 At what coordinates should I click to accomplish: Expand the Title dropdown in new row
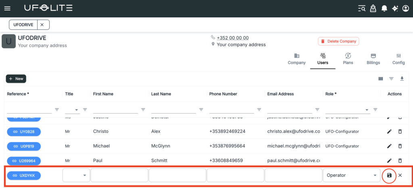(x=76, y=176)
